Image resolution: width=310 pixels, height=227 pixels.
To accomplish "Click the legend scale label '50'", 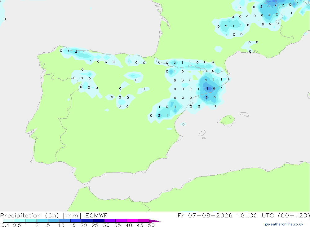I will click(x=151, y=225).
